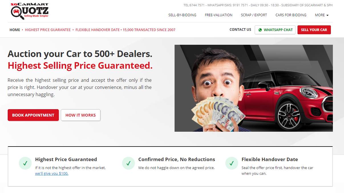
Task: Click the CONTACT US link
Action: 240,30
